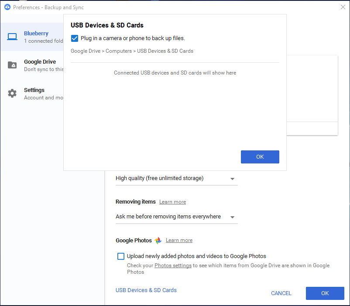Screen dimensions: 350x306
Task: Click the Settings gear icon in sidebar
Action: click(12, 93)
